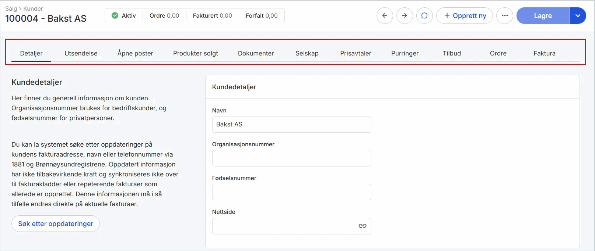Open the Ordre tab

click(x=498, y=53)
